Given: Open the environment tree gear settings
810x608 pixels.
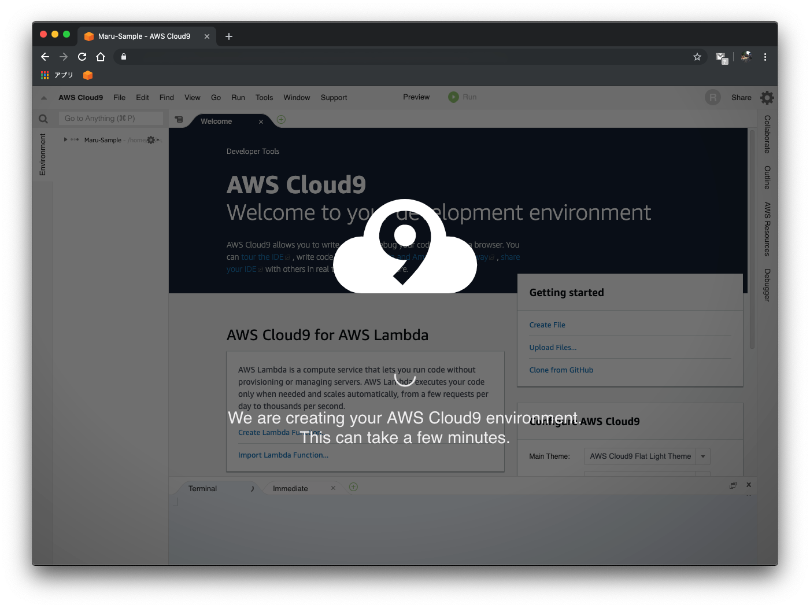Looking at the screenshot, I should [x=151, y=140].
